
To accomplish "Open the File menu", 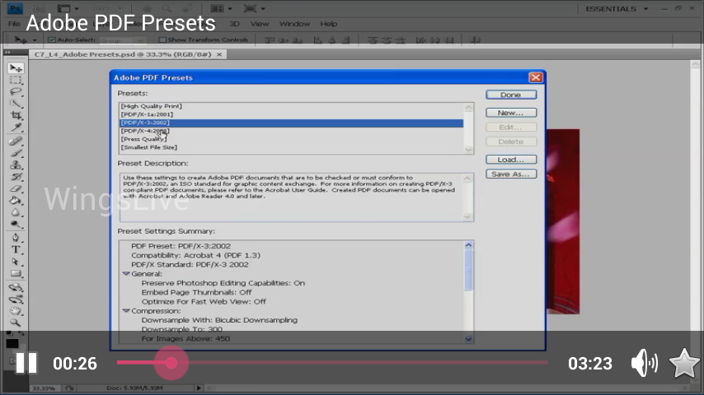I will 14,24.
